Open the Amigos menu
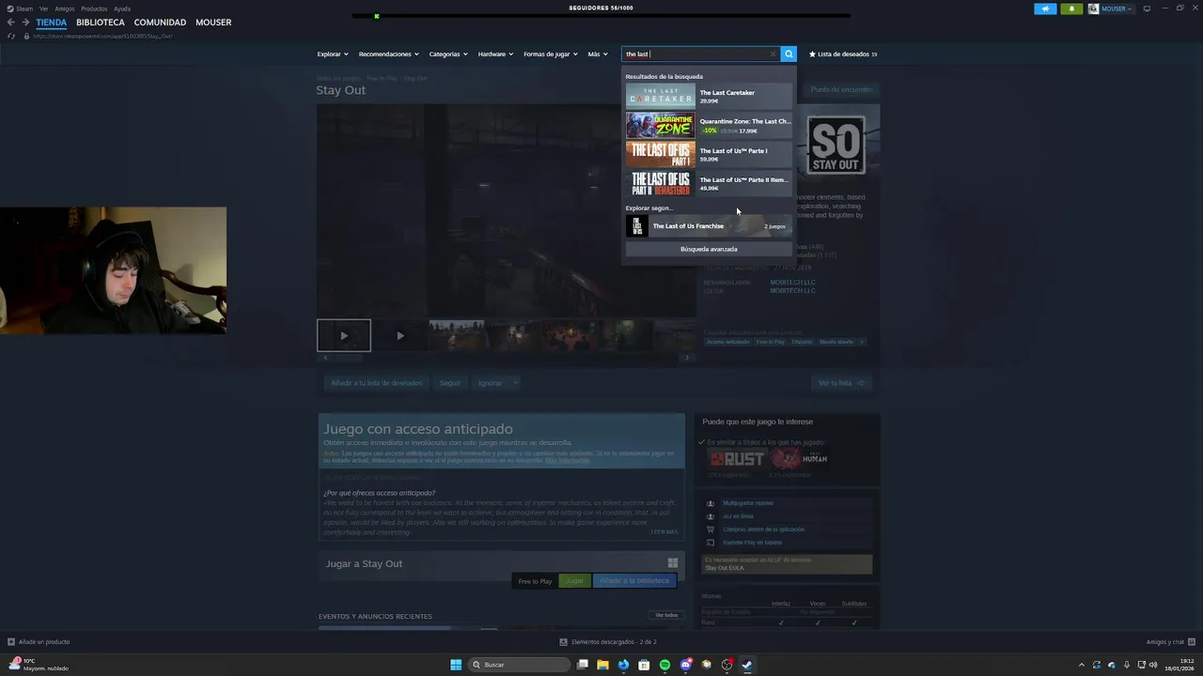 64,8
